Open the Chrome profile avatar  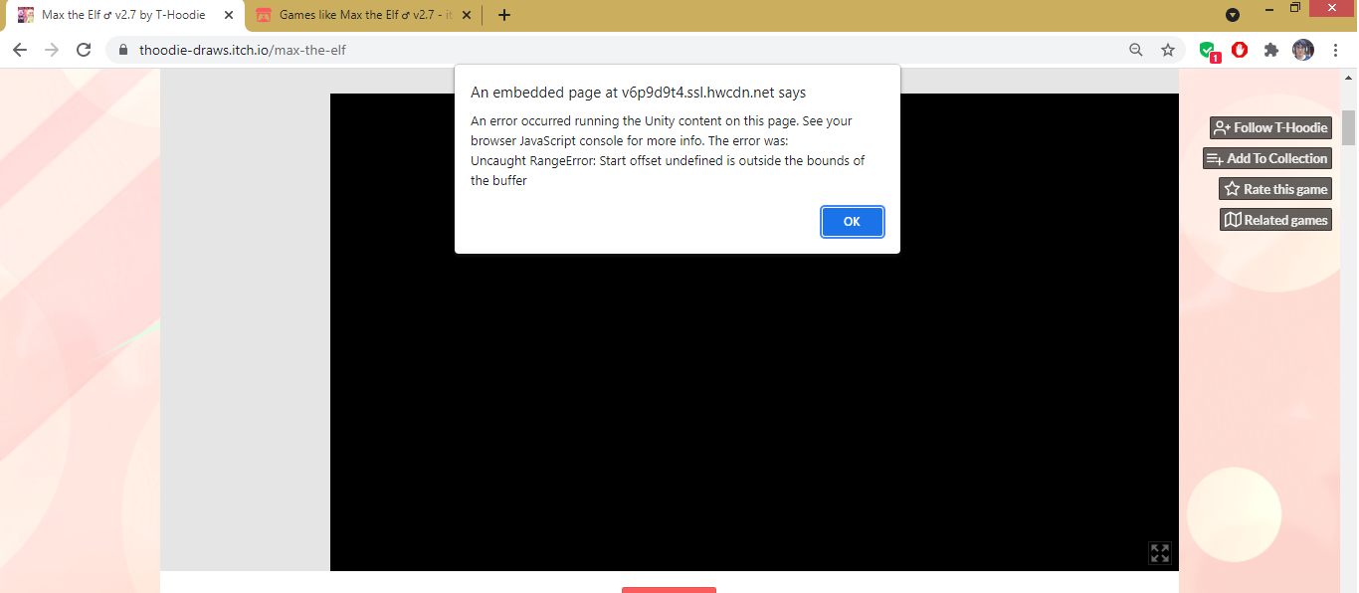tap(1303, 50)
